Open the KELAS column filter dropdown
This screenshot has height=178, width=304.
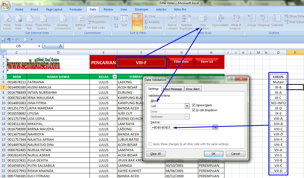point(115,76)
